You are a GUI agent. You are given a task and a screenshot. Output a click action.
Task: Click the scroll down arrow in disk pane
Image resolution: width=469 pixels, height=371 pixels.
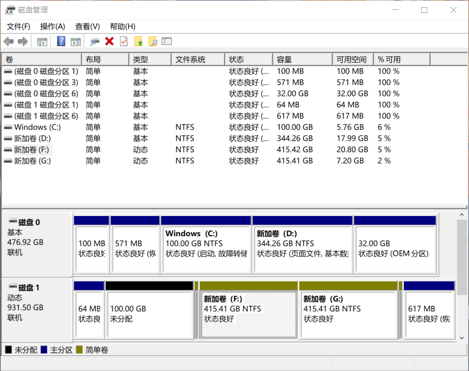(462, 338)
